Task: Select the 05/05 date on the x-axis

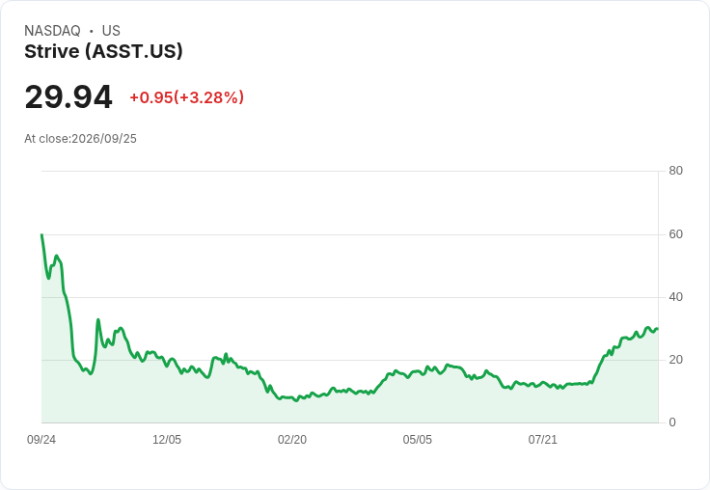Action: (x=417, y=440)
